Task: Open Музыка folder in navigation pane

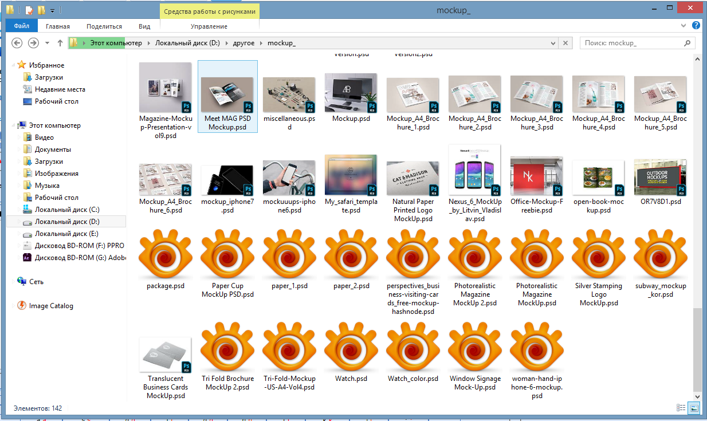Action: coord(47,186)
